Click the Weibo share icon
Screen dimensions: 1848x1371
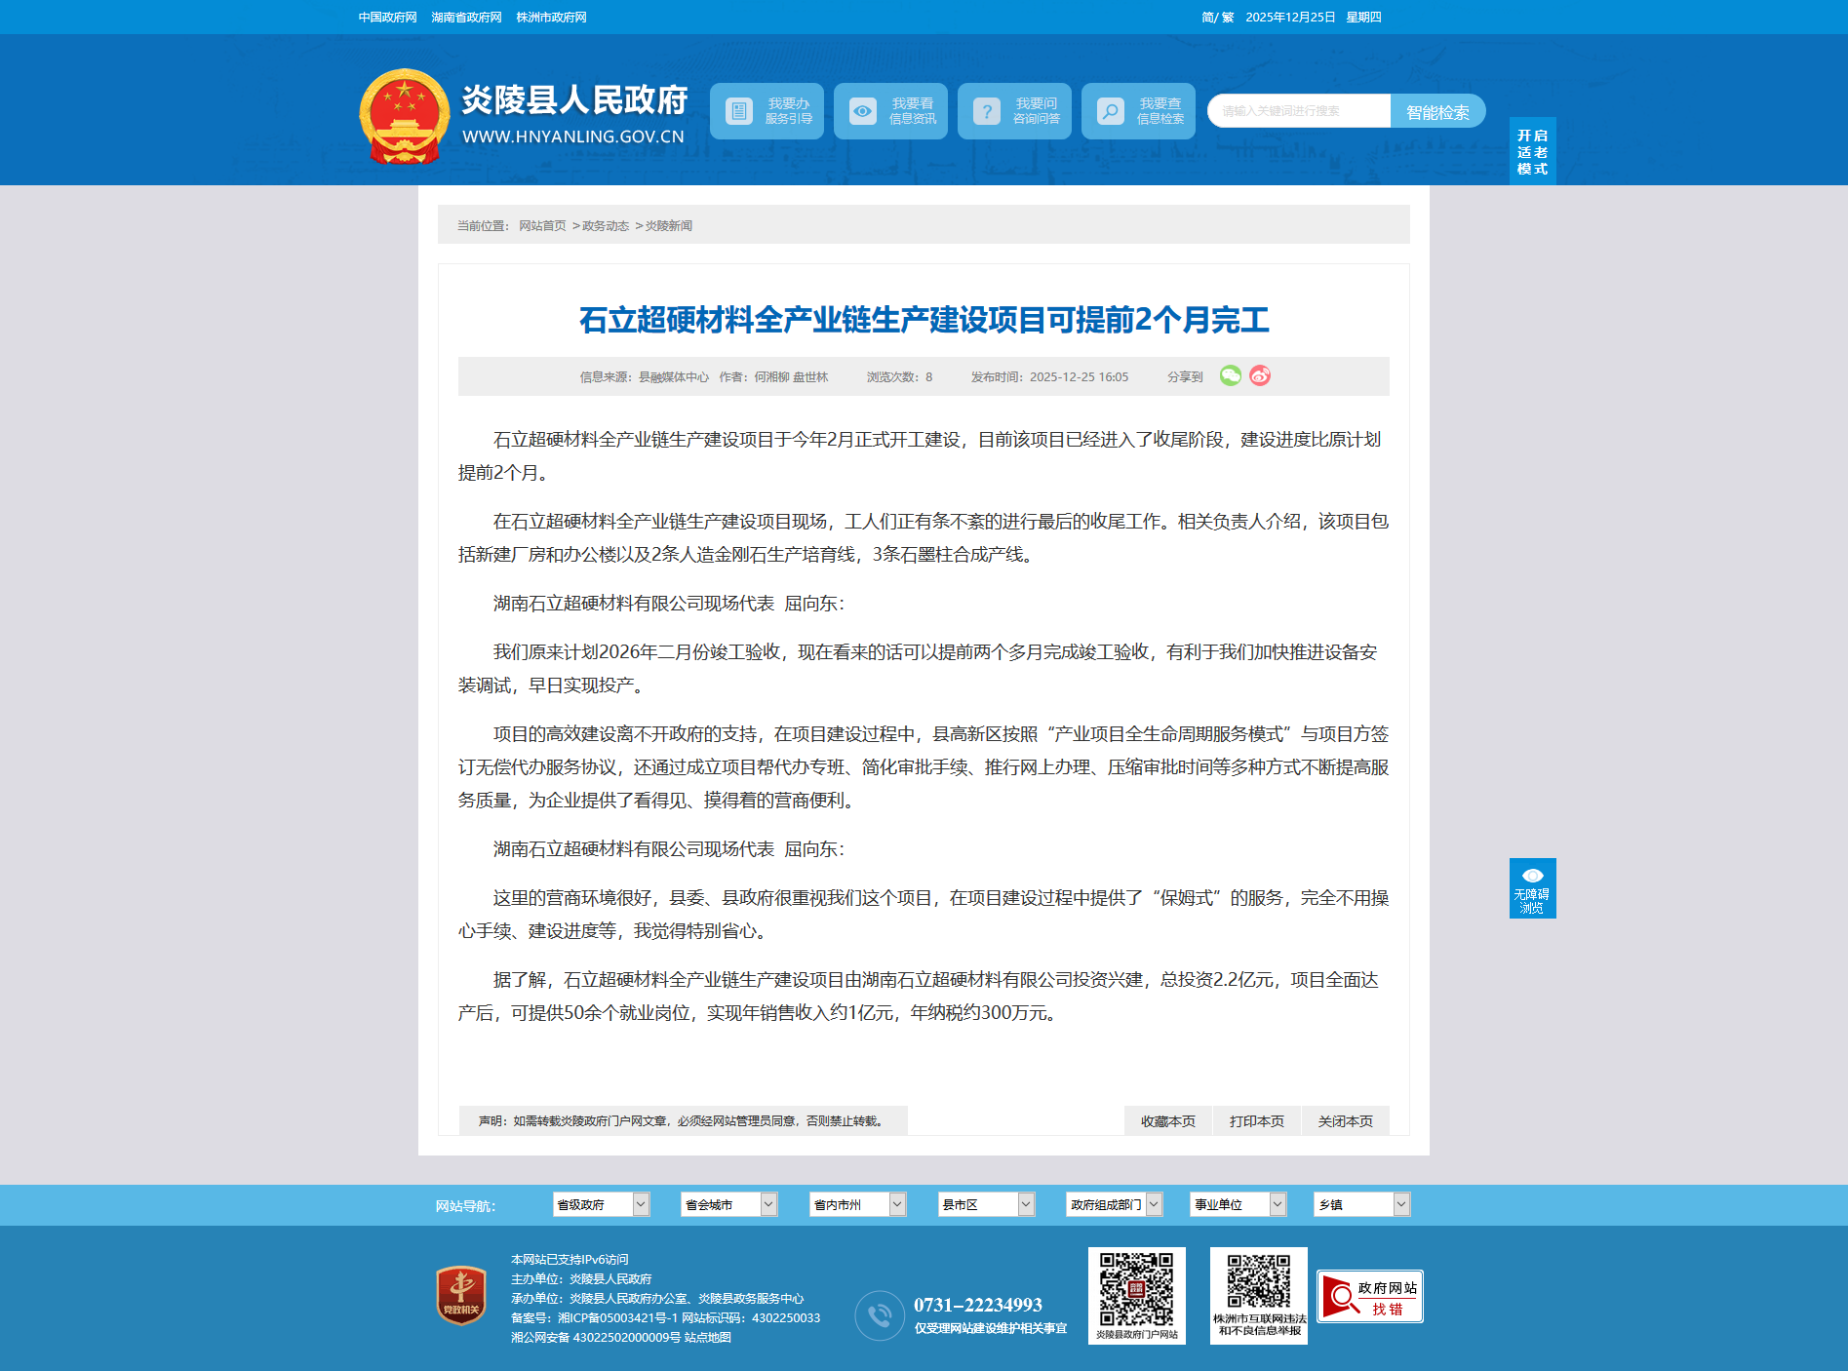point(1260,376)
